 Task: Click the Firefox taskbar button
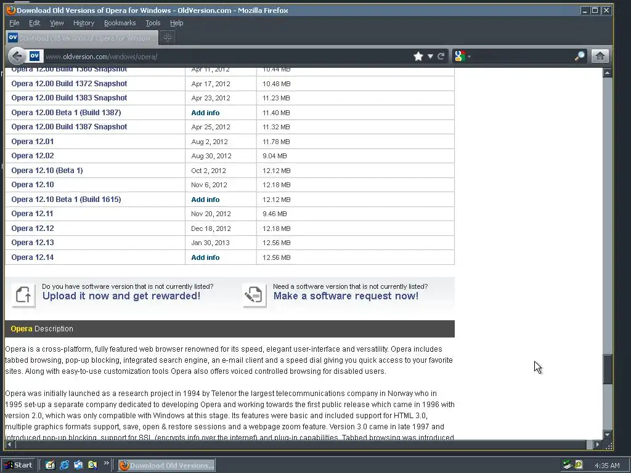[x=166, y=466]
